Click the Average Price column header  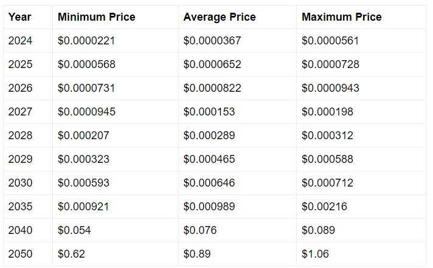pyautogui.click(x=220, y=17)
